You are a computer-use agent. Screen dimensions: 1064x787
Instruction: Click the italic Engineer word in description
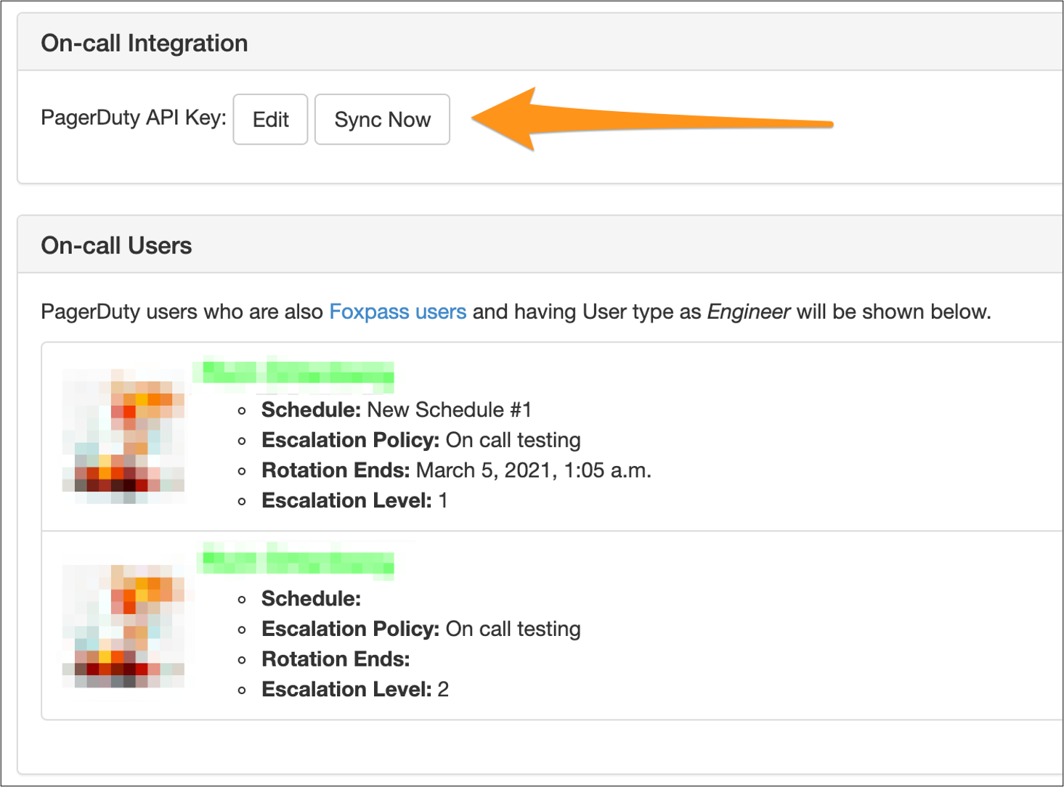point(748,312)
